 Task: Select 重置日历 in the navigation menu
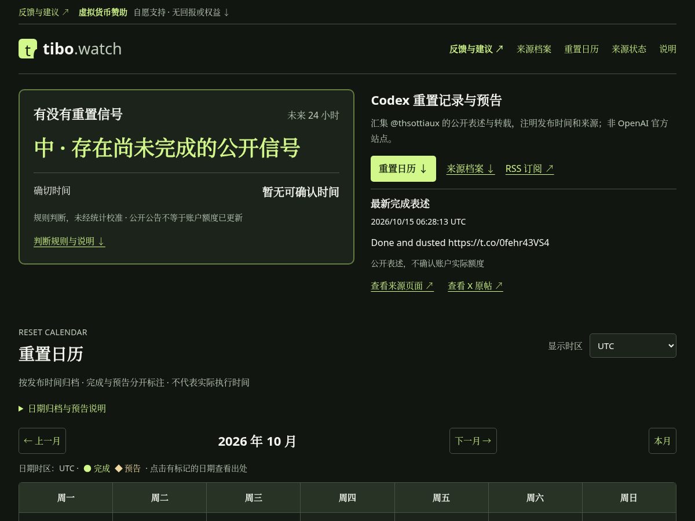coord(581,49)
